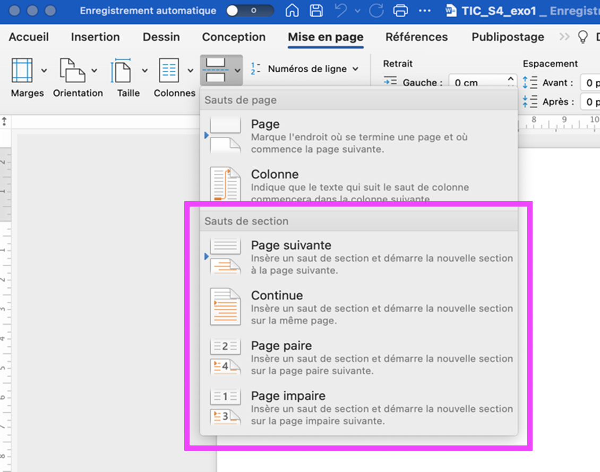Click the 9 mark on the horizontal ruler

(x=564, y=119)
